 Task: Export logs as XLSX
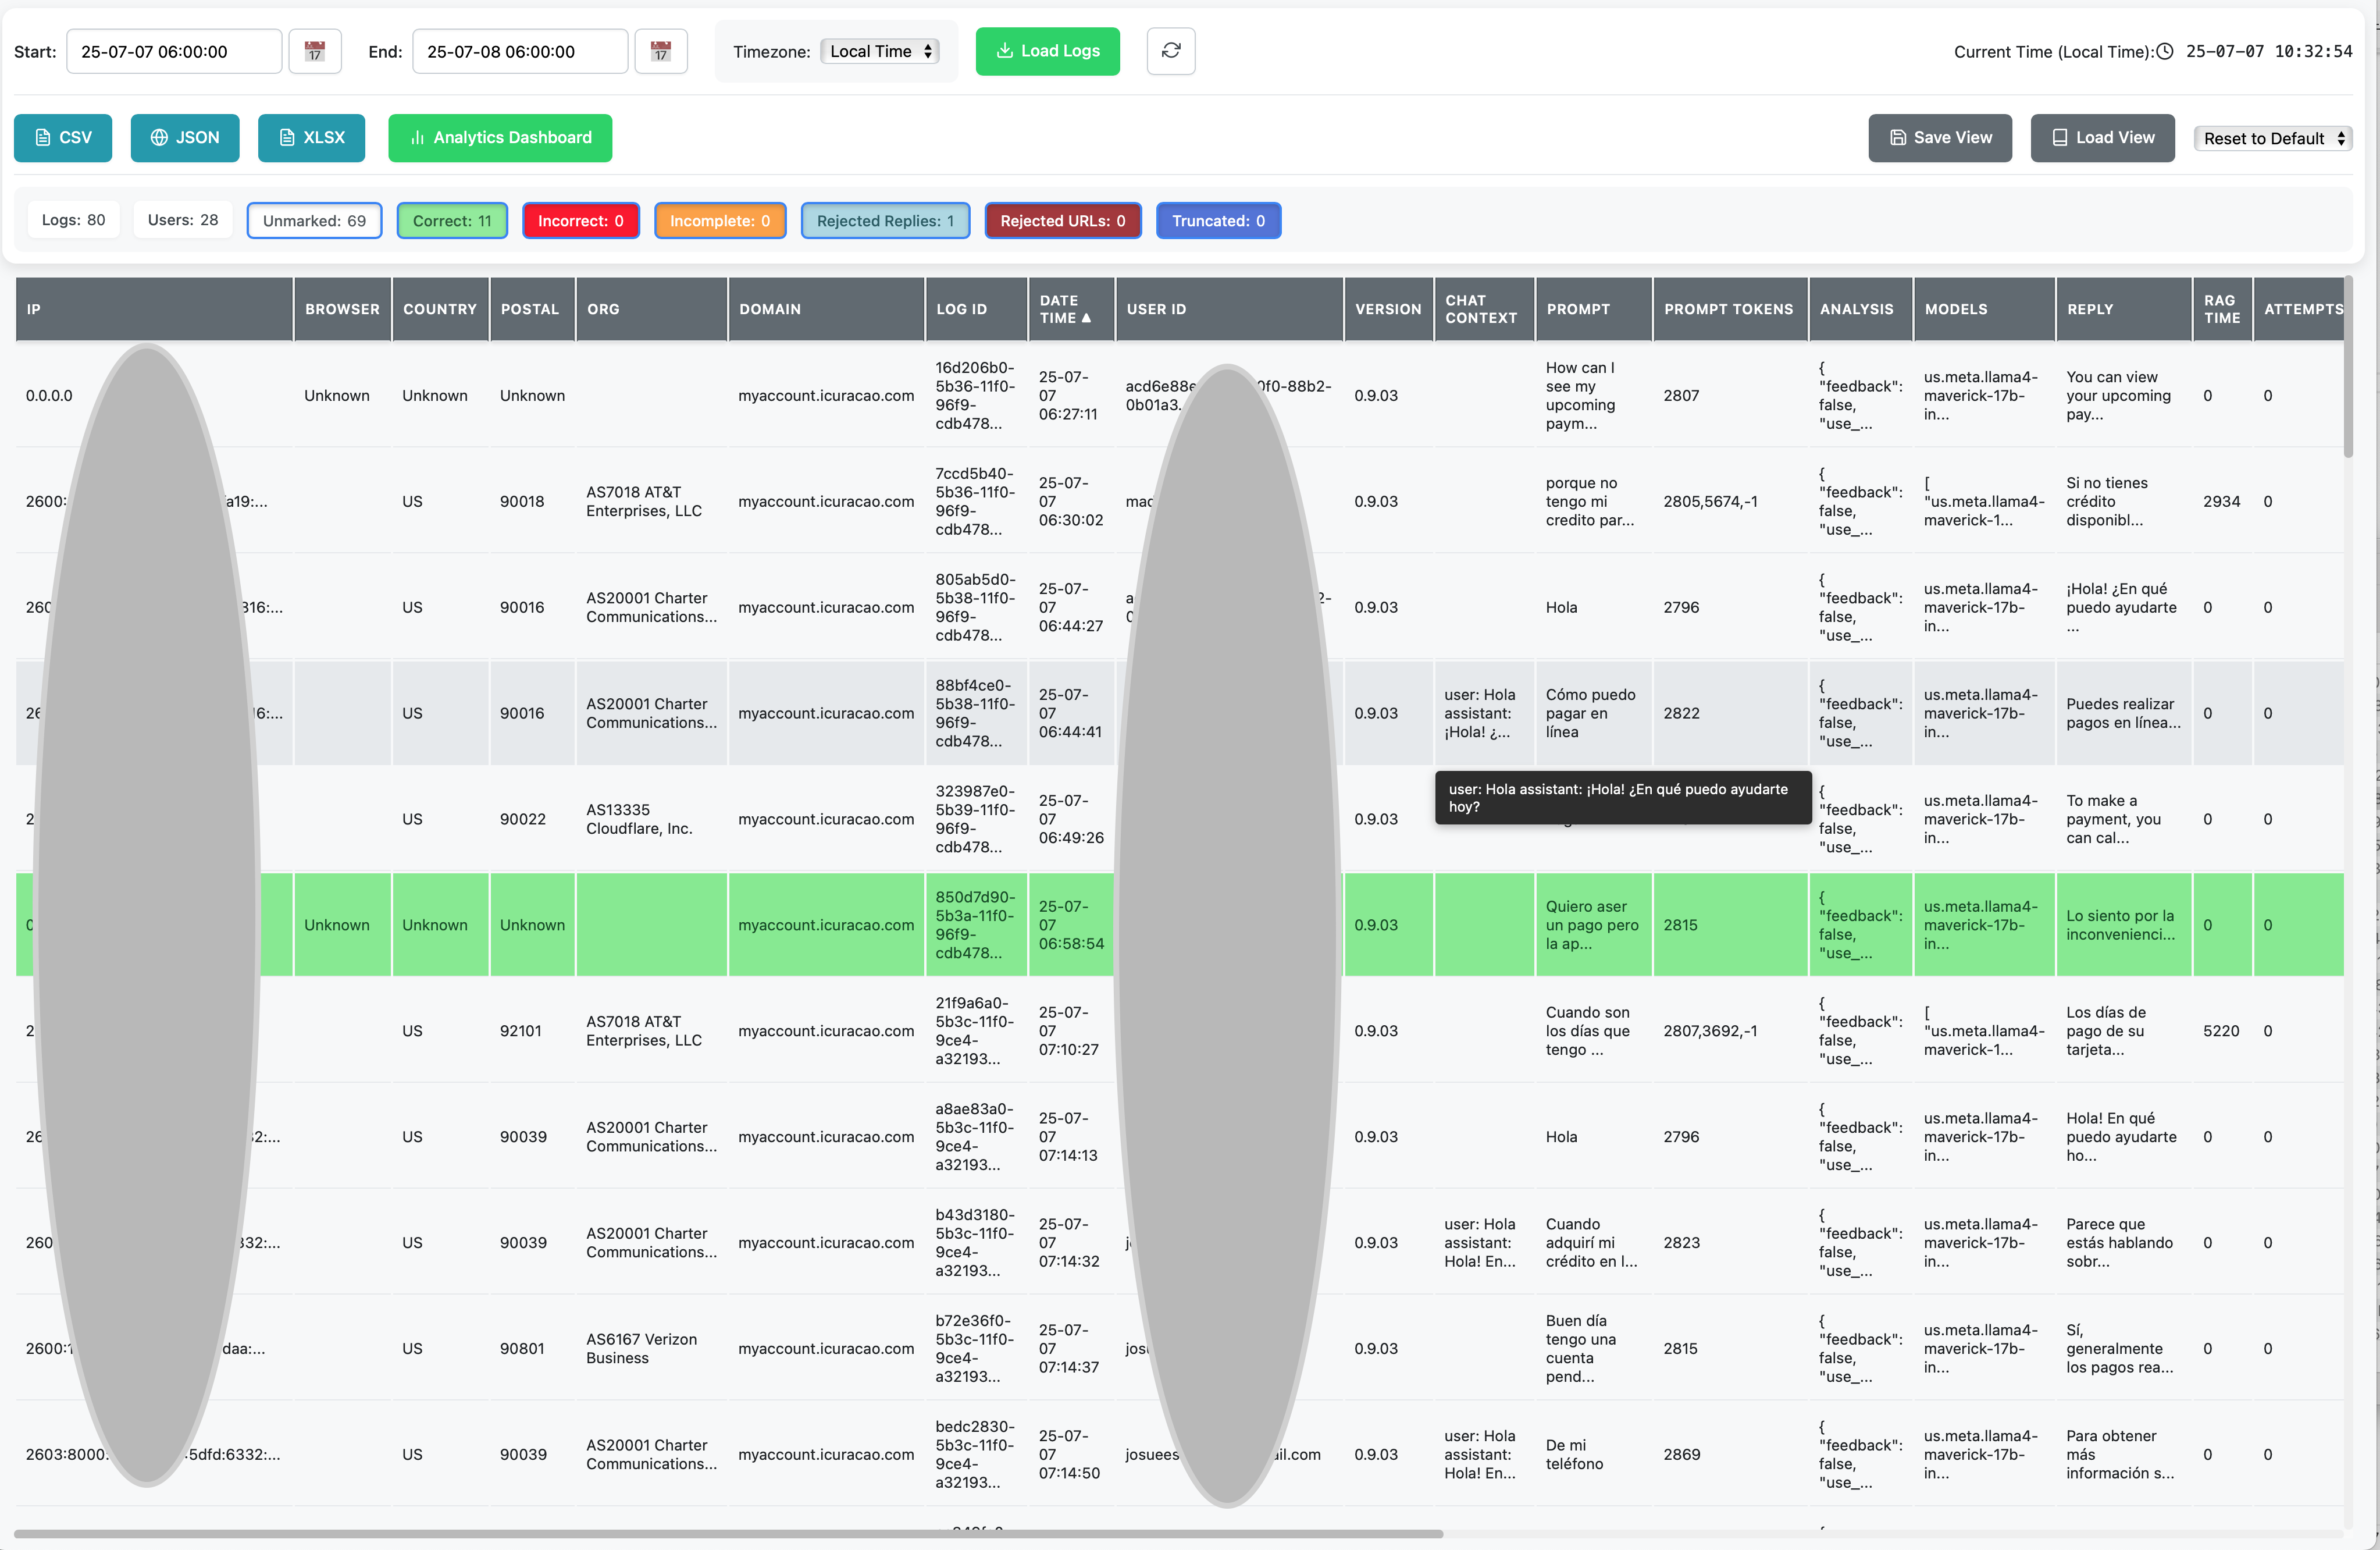pos(311,138)
